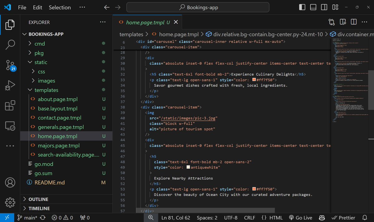This screenshot has height=222, width=374.
Task: Open the Remote Explorer view
Action: (10, 125)
